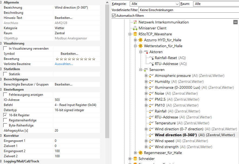Click Bearbeiten for Hinweis-Text

[x=64, y=18]
